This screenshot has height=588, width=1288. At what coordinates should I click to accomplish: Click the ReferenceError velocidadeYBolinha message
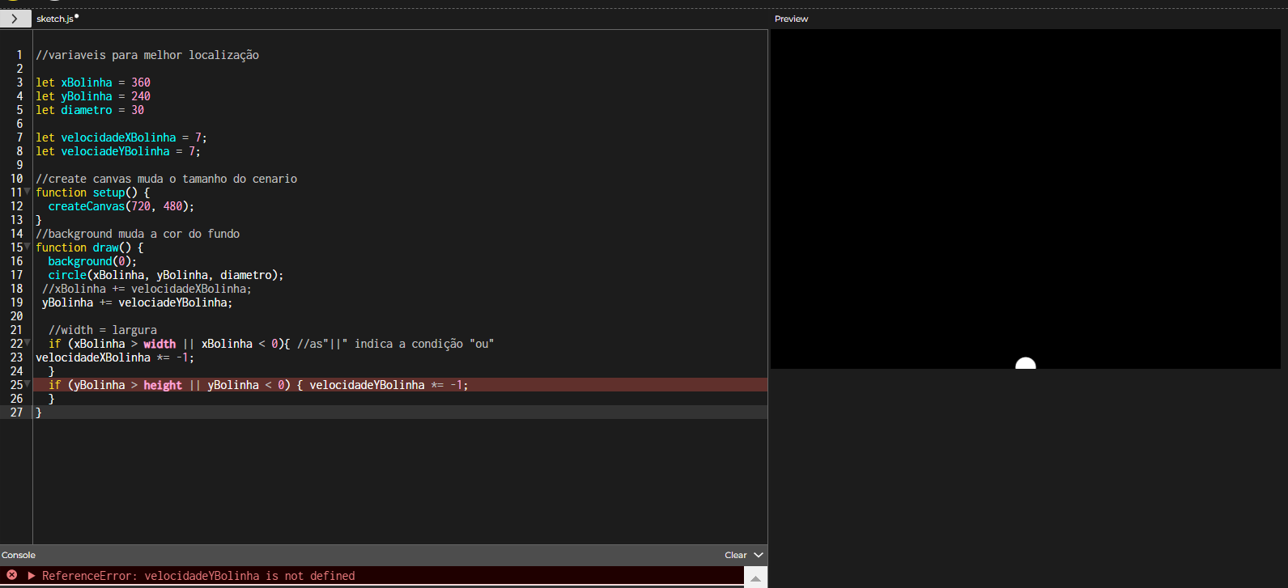click(198, 576)
